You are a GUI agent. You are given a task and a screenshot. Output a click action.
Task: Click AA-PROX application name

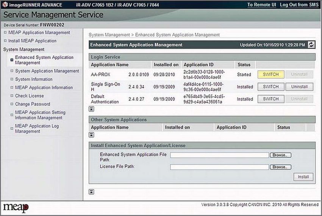101,74
